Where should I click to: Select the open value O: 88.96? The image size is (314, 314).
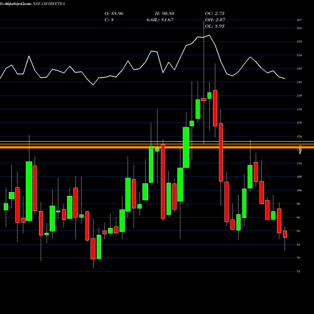pos(114,14)
